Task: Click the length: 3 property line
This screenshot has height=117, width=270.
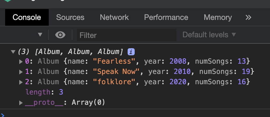Action: pos(44,92)
